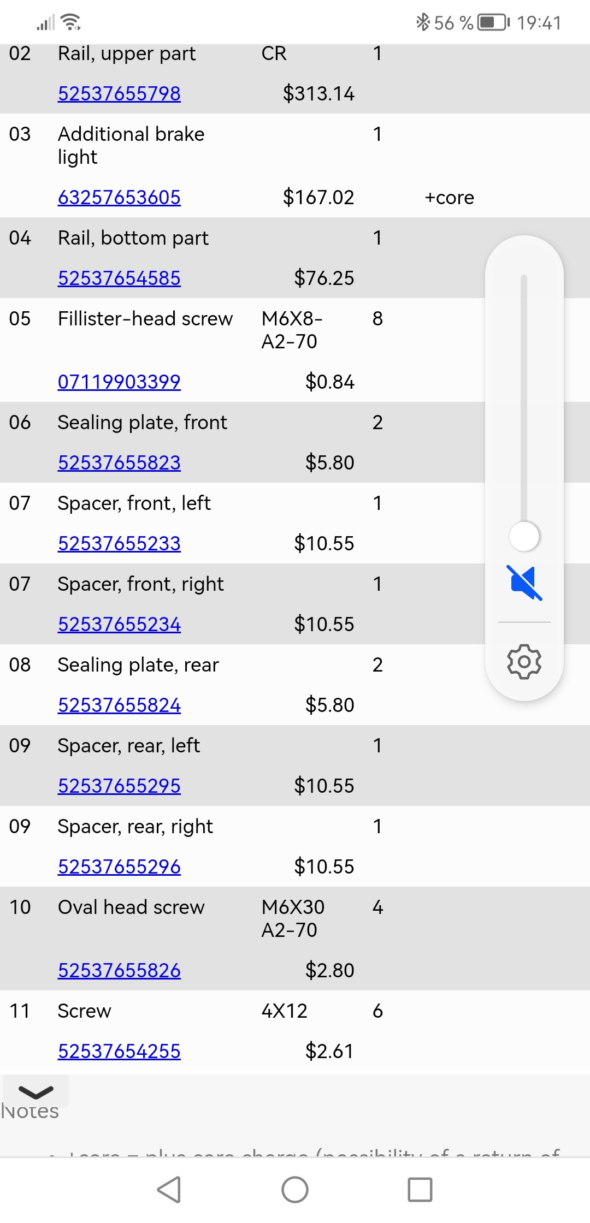Open brake light part 63257653605
This screenshot has height=1223, width=590.
[119, 197]
